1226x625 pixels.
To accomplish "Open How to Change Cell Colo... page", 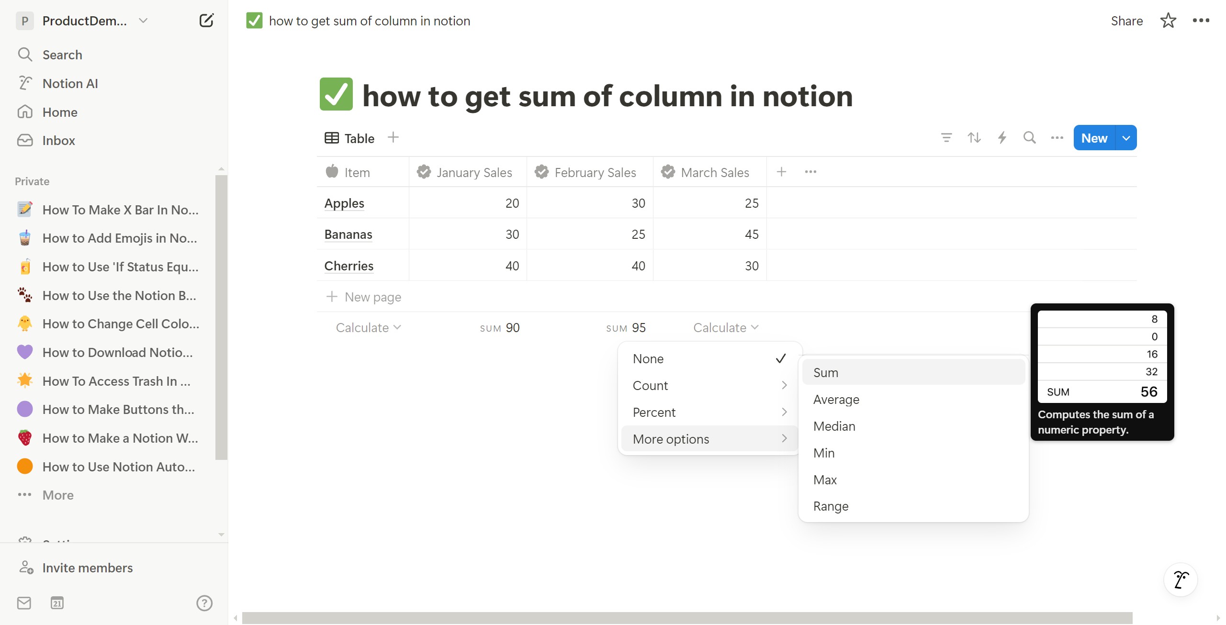I will [x=121, y=324].
